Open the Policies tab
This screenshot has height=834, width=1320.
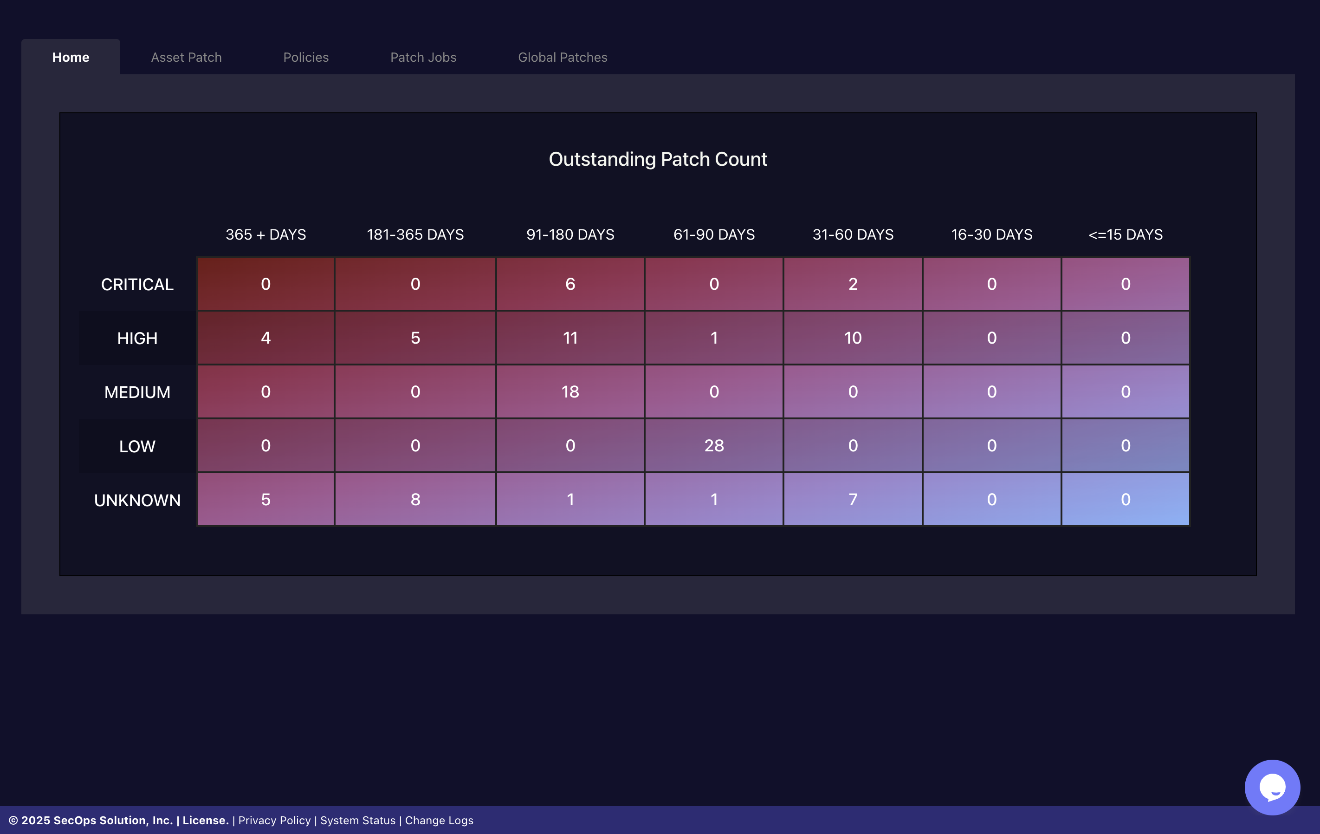tap(306, 57)
